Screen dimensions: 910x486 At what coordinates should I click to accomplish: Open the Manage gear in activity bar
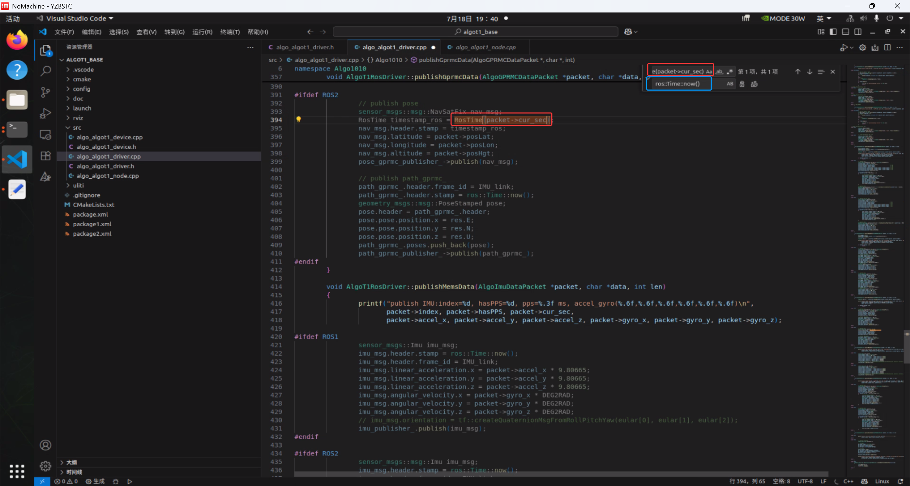point(45,466)
